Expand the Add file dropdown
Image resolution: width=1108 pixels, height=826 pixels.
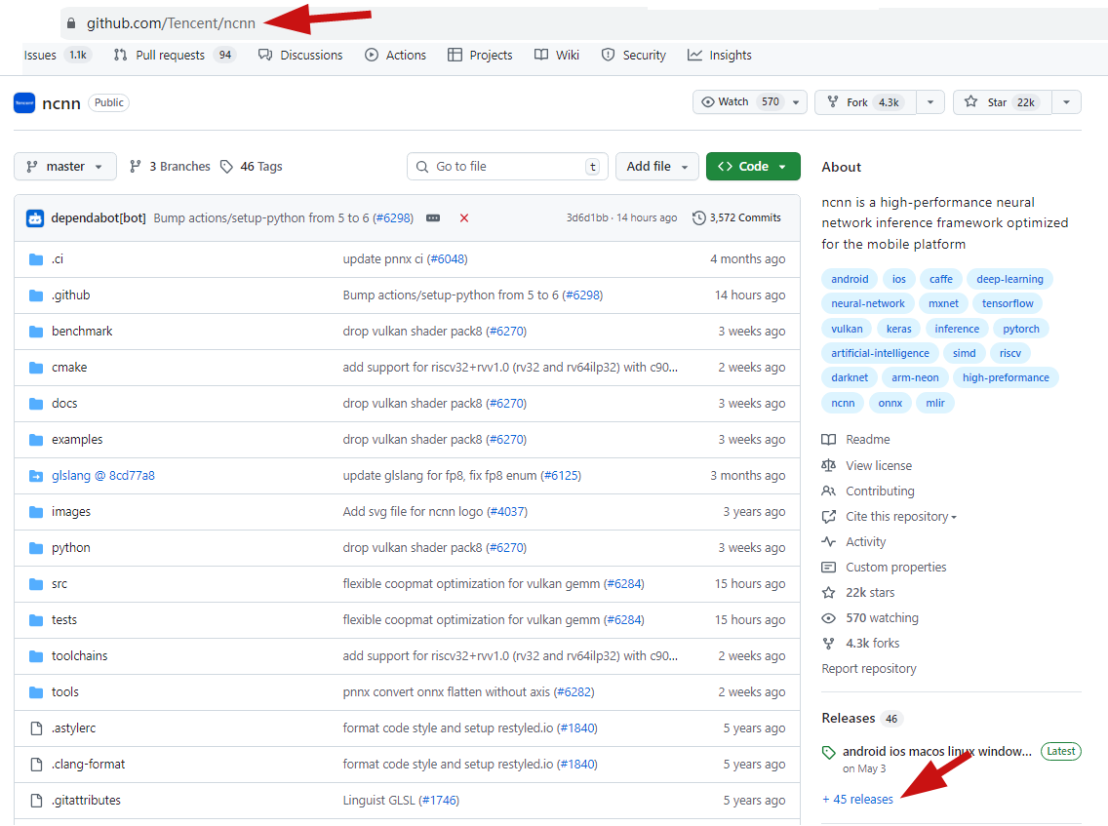[657, 167]
